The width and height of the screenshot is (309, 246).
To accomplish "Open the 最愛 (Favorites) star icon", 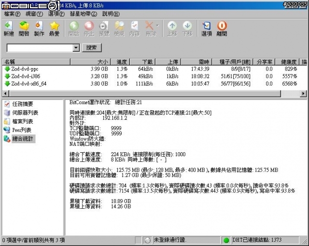I will [54, 29].
